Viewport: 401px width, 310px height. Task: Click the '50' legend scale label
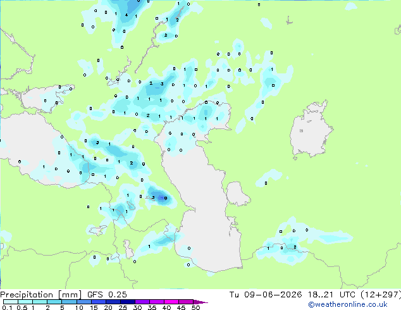[x=195, y=307]
